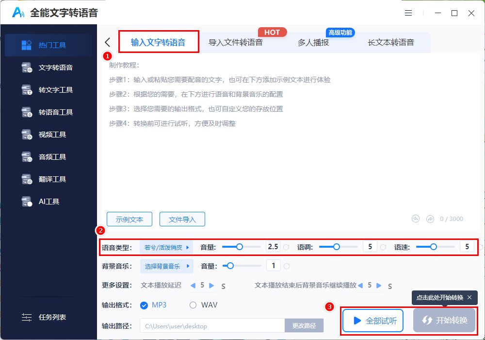Click the 文件导入 button

182,219
